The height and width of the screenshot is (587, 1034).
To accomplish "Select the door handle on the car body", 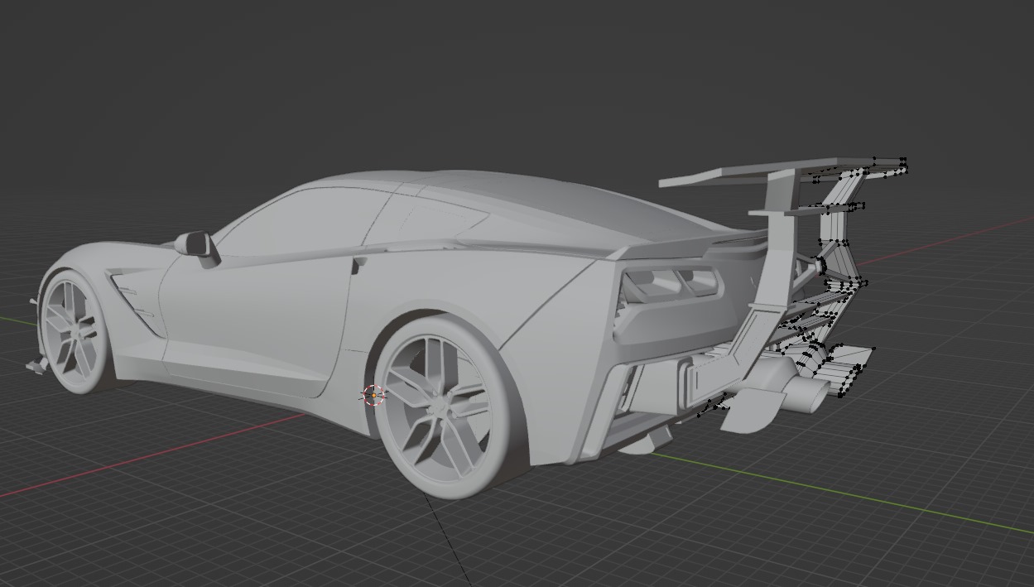I will 358,265.
